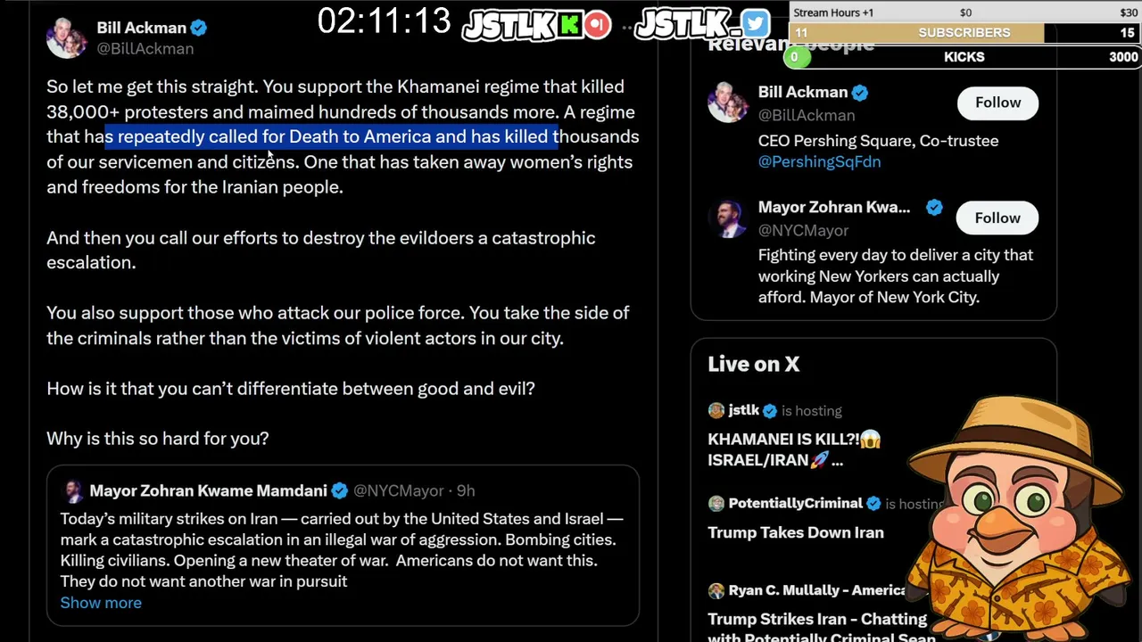1142x642 pixels.
Task: Click 'Mayor Zohran Kwa…' name in sidebar
Action: (x=834, y=207)
